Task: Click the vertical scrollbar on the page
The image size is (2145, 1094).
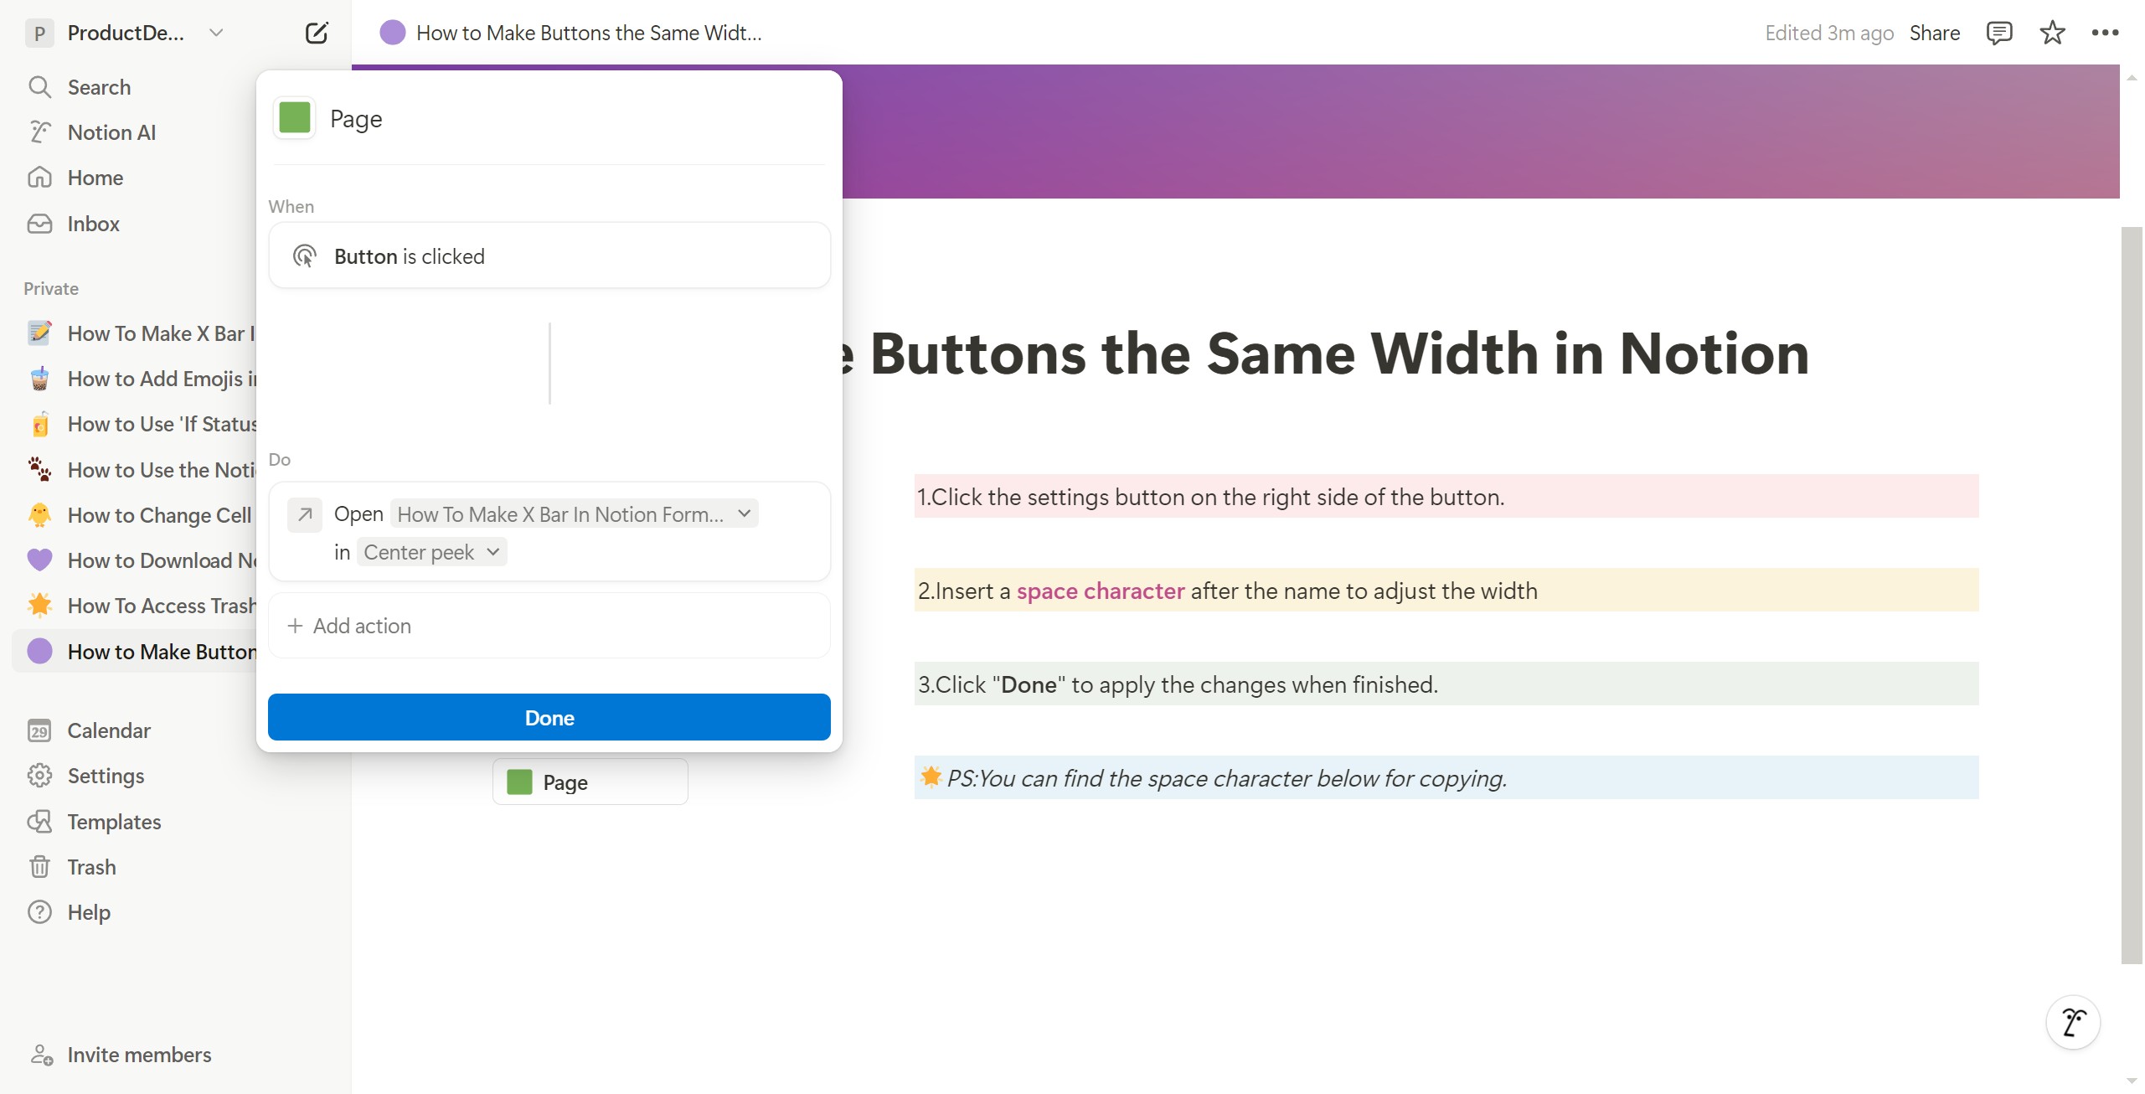Action: pos(2131,595)
